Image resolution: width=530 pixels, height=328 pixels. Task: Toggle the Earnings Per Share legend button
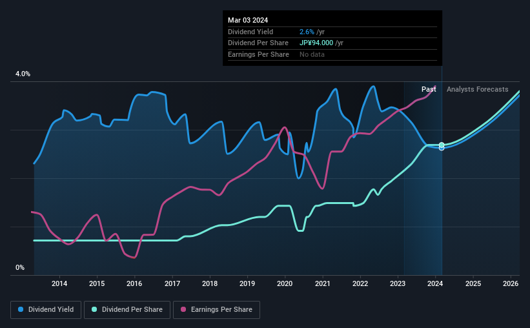[216, 310]
